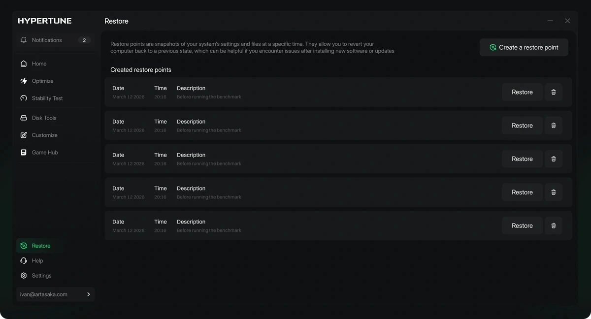Delete the first restore point with trash icon
Image resolution: width=591 pixels, height=319 pixels.
[x=554, y=92]
